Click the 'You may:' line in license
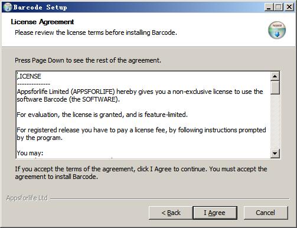Viewport: 297px width, 228px height. point(30,153)
